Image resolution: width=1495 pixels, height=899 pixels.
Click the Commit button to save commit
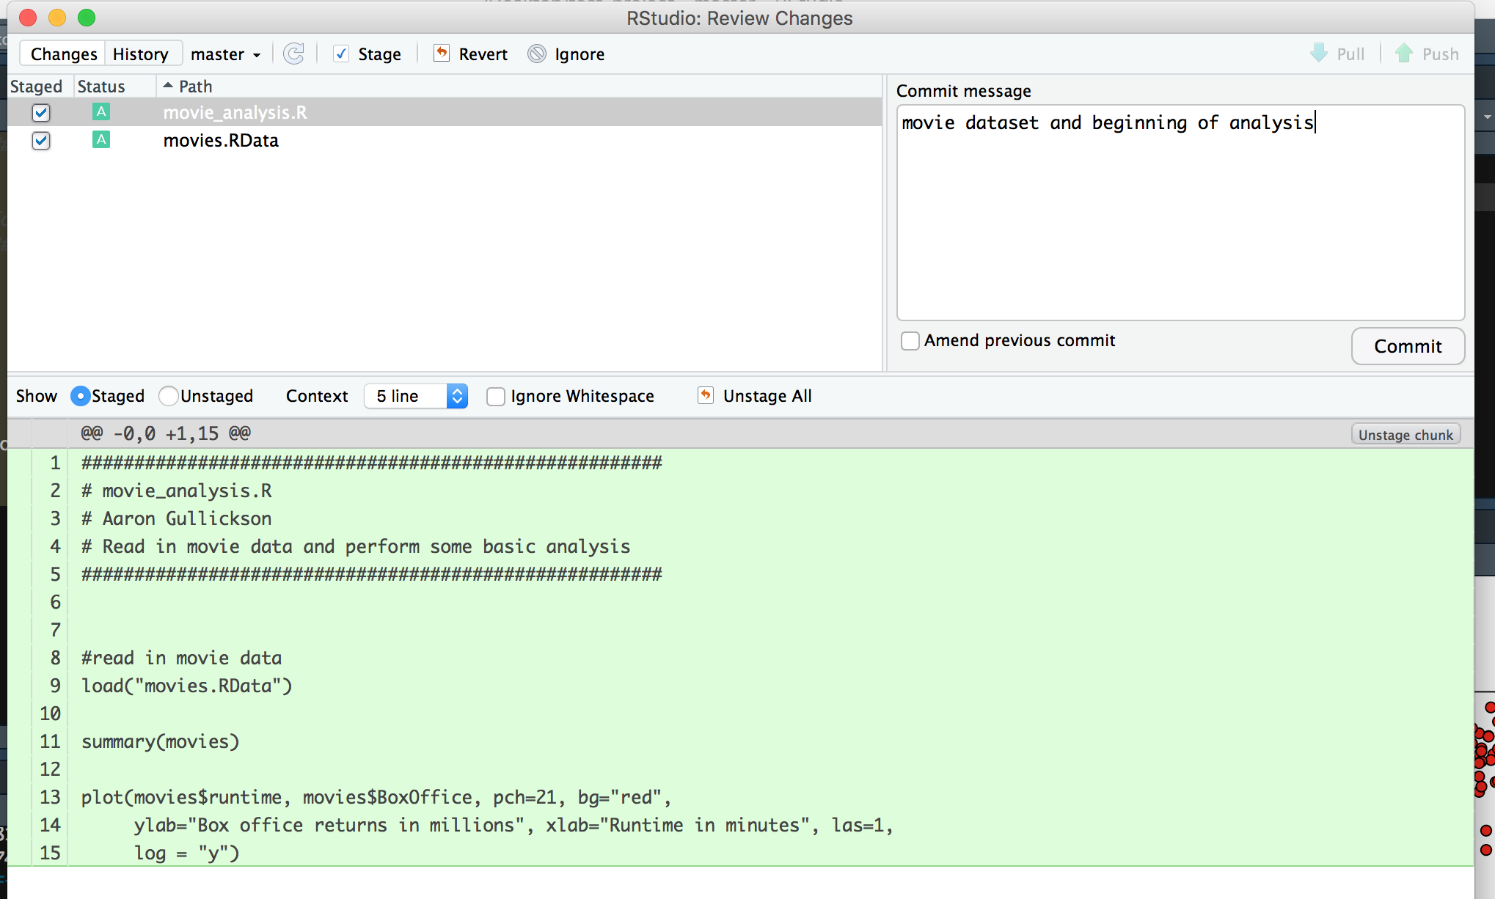(x=1408, y=346)
